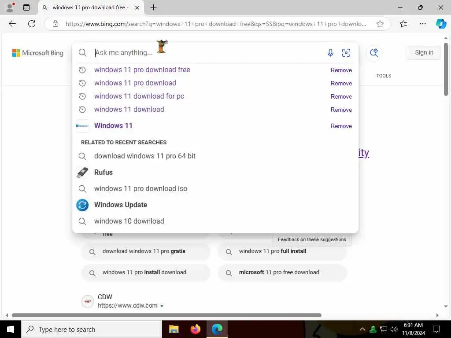Open TOOLS on results page
Screen dimensions: 451x338
pos(384,76)
